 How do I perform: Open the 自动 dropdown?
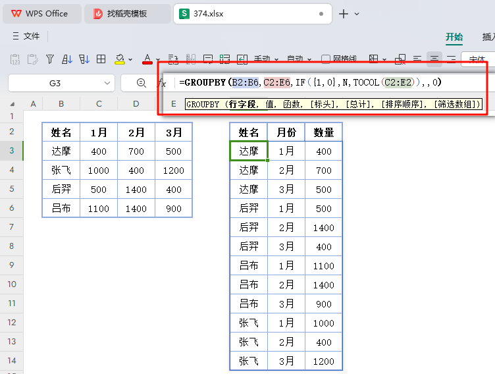click(x=299, y=59)
